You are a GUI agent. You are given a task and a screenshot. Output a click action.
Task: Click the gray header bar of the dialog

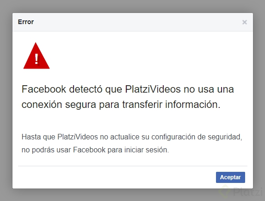click(133, 22)
